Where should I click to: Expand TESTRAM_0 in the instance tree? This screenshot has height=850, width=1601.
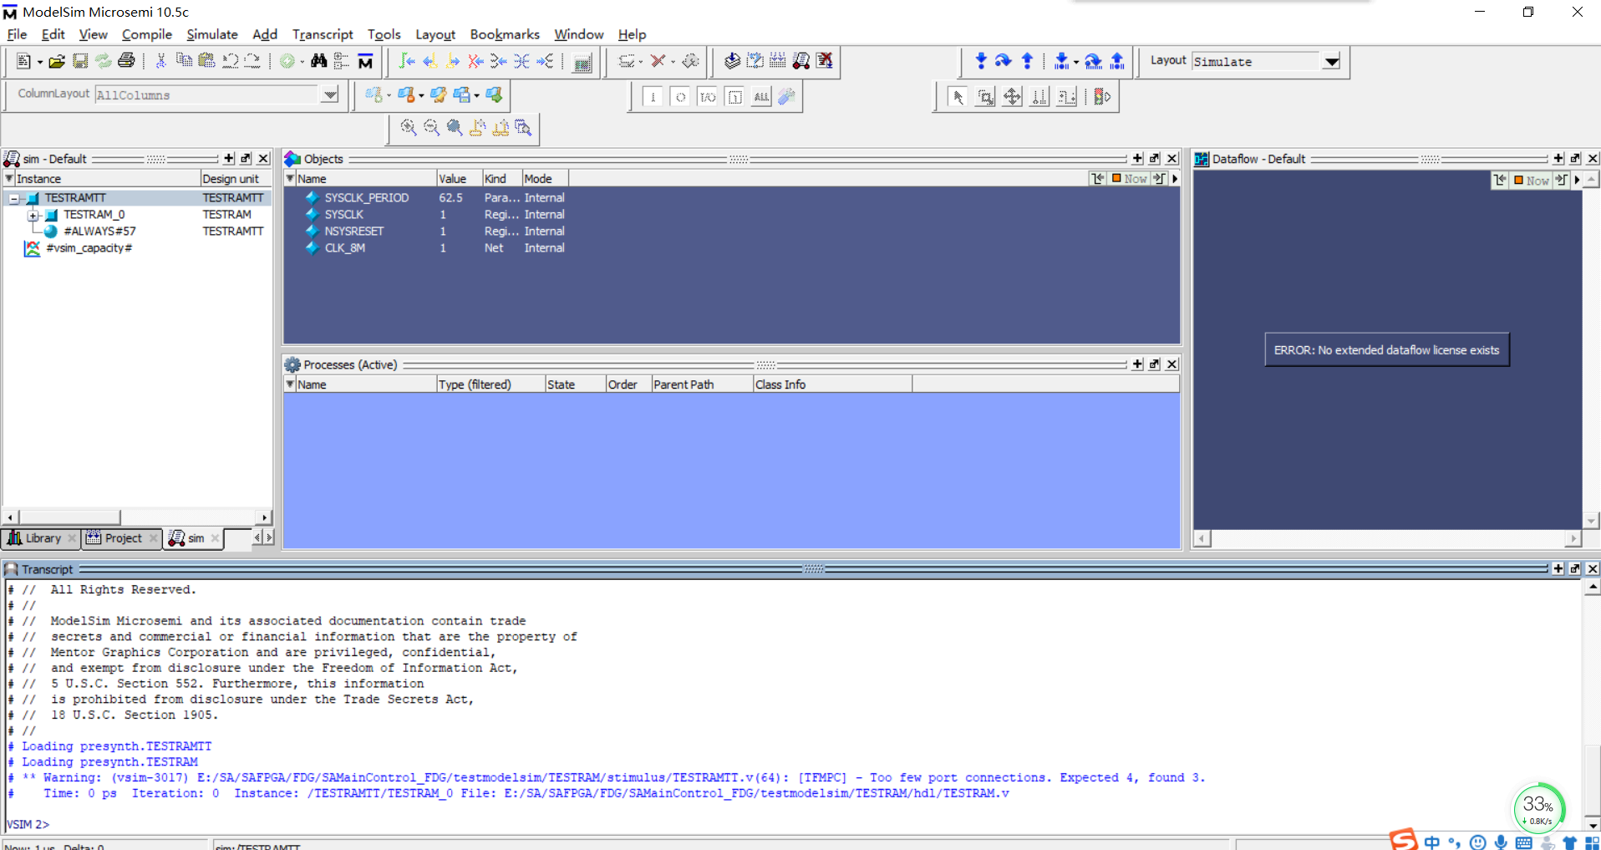coord(33,214)
